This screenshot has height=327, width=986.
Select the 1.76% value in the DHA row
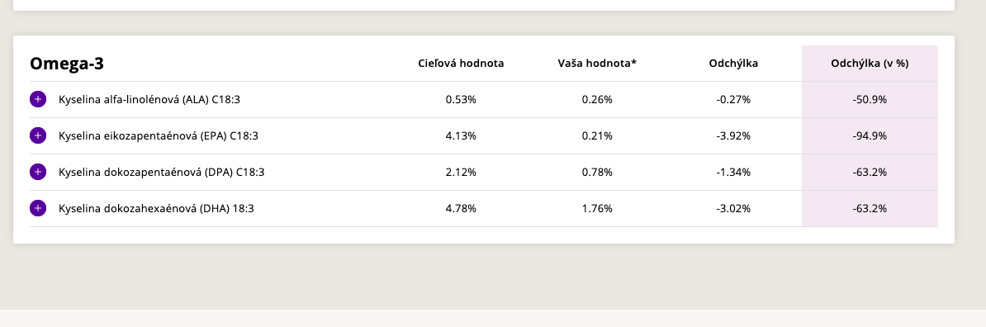[597, 208]
